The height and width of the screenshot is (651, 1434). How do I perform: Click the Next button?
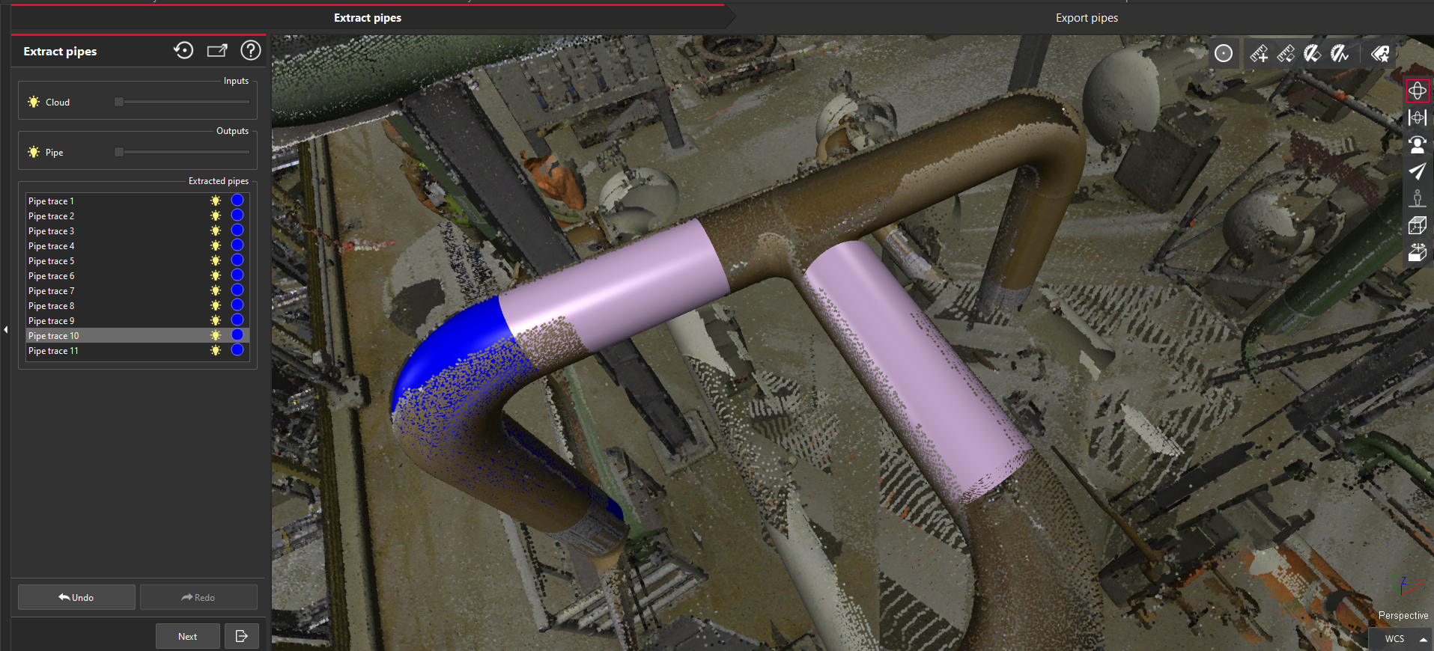[x=188, y=636]
